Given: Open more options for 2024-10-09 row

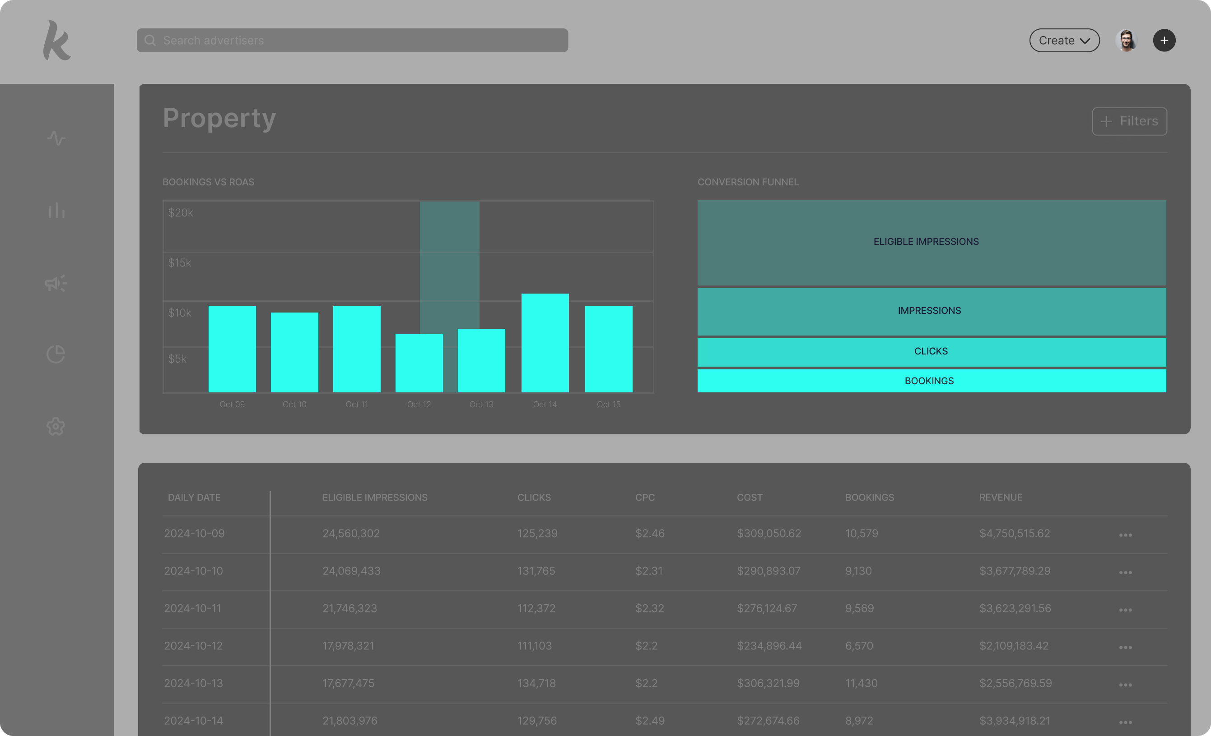Looking at the screenshot, I should pyautogui.click(x=1125, y=535).
